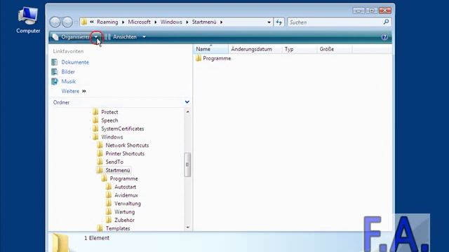Image resolution: width=449 pixels, height=252 pixels.
Task: Click the Templates folder icon
Action: tap(100, 228)
